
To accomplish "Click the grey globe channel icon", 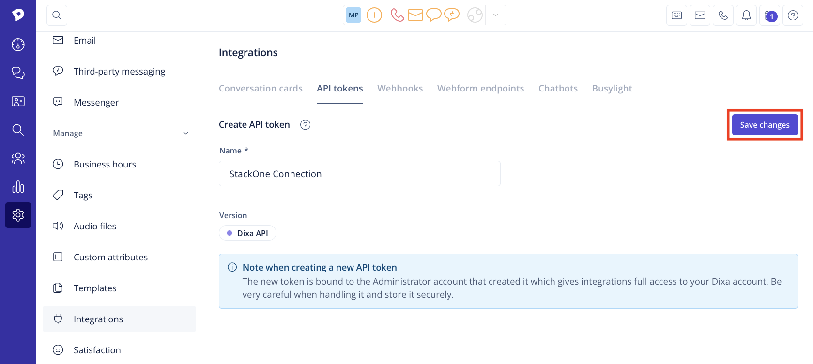I will click(x=475, y=15).
